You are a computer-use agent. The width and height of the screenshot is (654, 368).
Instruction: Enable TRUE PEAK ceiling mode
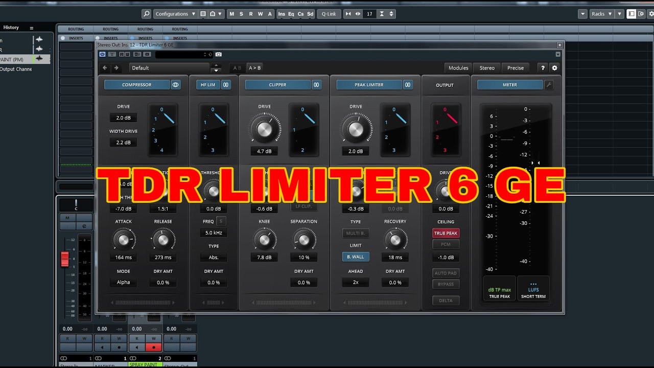tap(446, 233)
